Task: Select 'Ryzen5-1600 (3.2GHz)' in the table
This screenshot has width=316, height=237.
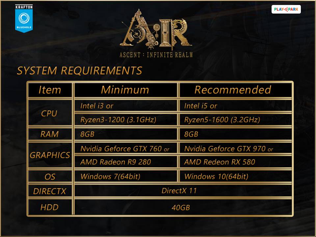Action: click(x=222, y=120)
